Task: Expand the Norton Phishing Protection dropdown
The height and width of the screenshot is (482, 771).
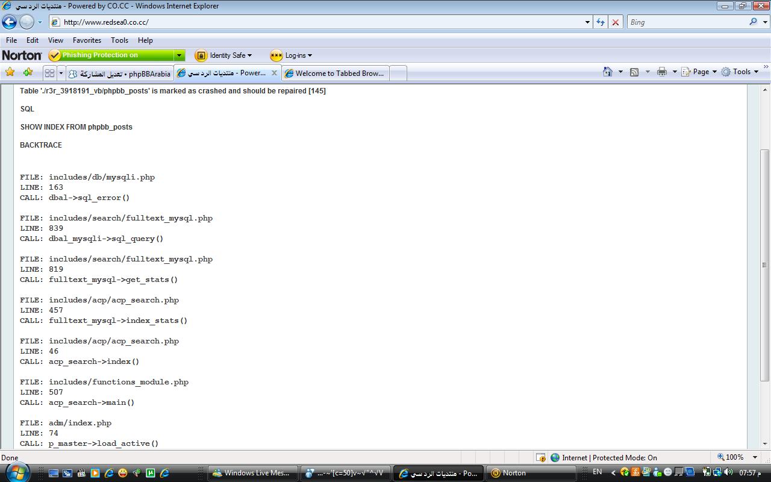Action: [x=179, y=55]
